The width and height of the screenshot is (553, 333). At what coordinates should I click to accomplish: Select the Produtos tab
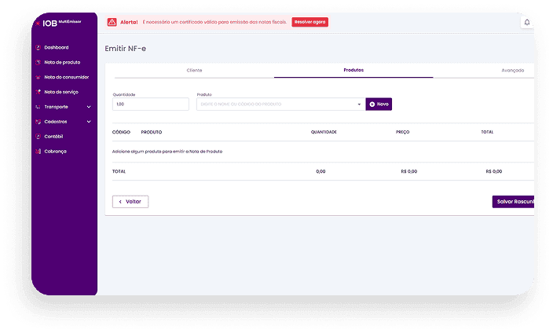point(353,70)
